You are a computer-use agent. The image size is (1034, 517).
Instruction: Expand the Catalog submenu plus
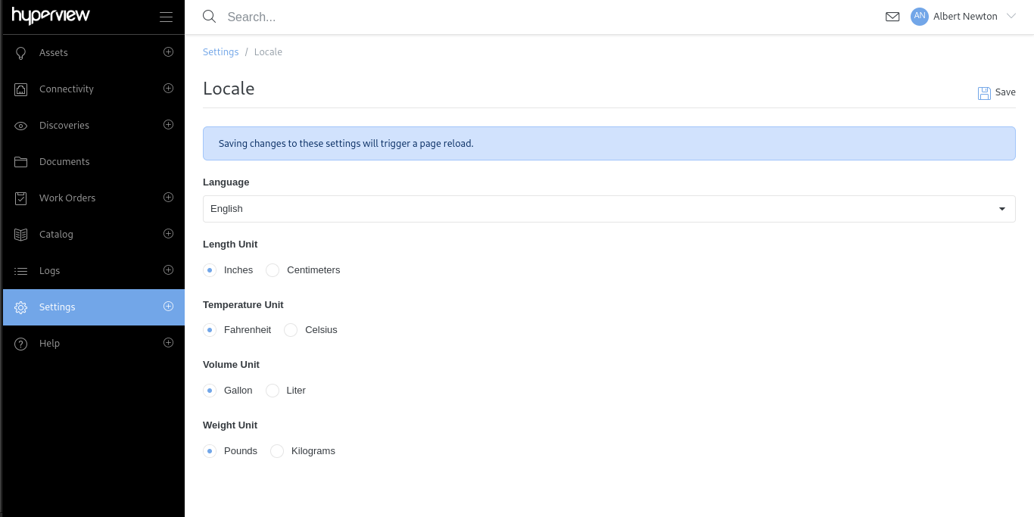[x=169, y=234]
